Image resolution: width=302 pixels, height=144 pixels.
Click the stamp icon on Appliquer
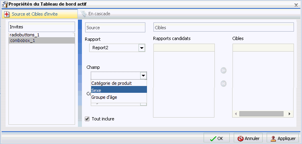click(x=273, y=138)
